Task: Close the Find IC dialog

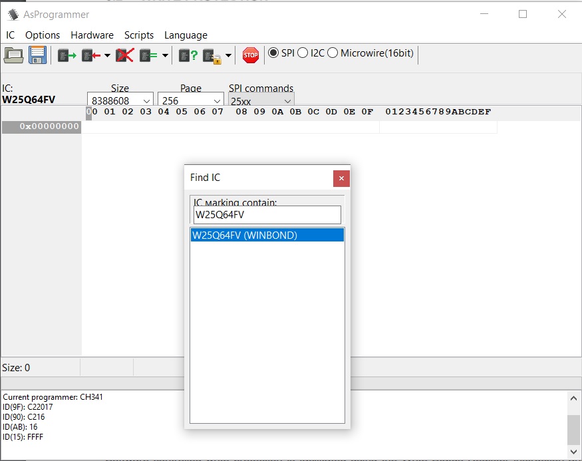Action: (x=341, y=178)
